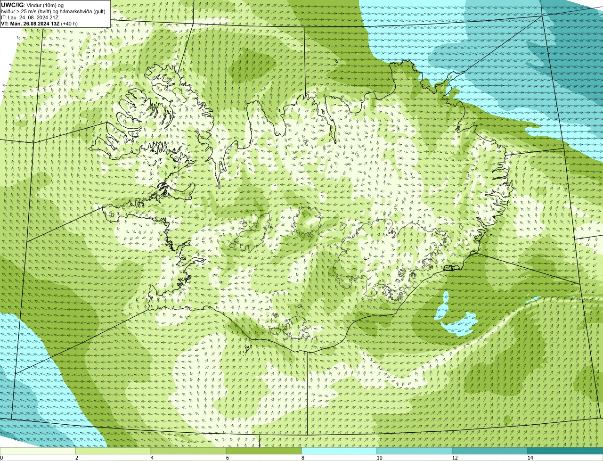This screenshot has width=603, height=461.
Task: Click the '8' label on the color scale
Action: tap(303, 458)
